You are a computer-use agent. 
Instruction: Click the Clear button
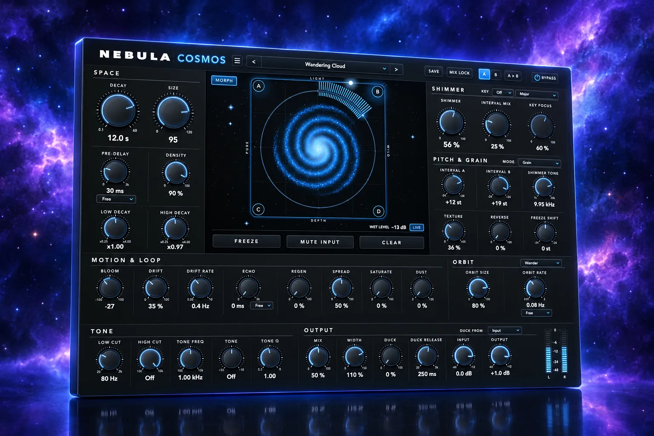click(392, 243)
